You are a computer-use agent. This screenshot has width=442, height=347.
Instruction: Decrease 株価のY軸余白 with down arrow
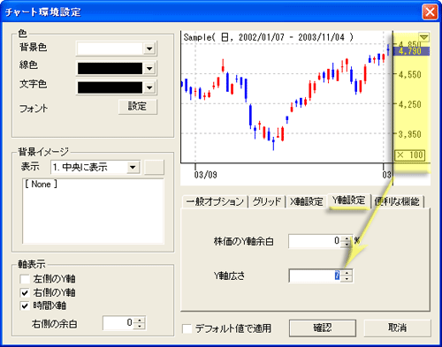(x=347, y=245)
